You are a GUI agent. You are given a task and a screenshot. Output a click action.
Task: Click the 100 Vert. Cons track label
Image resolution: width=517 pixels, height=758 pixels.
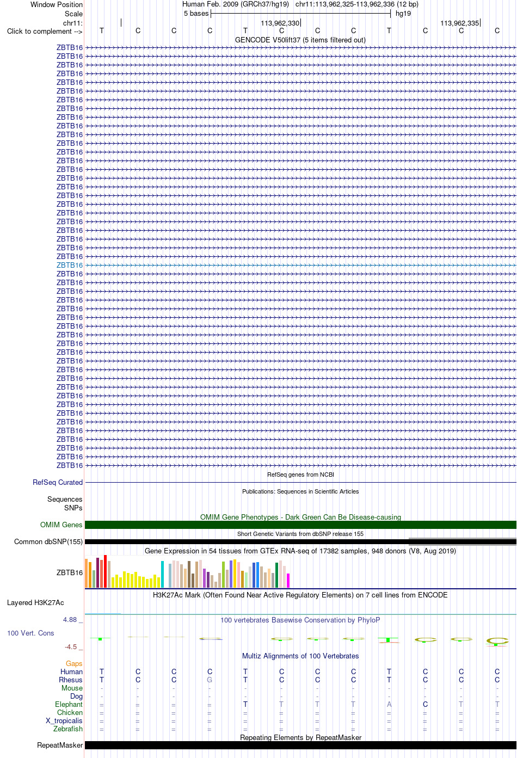point(30,633)
